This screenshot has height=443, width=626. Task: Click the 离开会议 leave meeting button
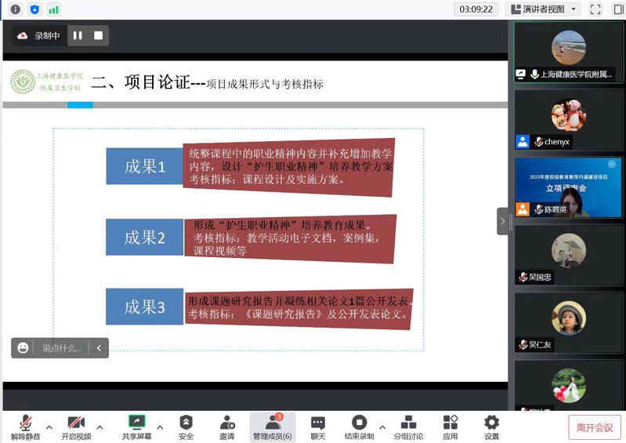click(595, 427)
